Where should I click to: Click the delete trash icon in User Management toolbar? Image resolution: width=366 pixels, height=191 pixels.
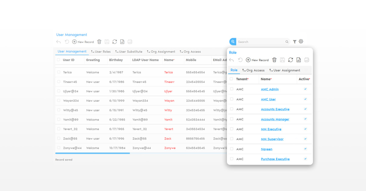pos(99,42)
